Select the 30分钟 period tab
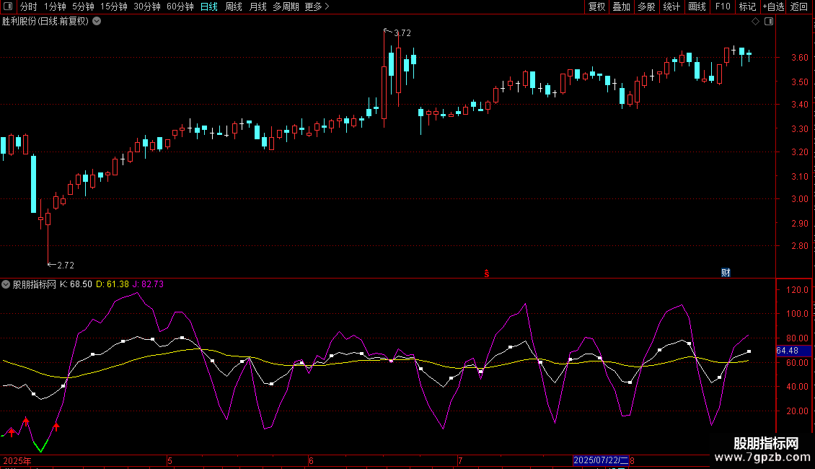 tap(147, 6)
